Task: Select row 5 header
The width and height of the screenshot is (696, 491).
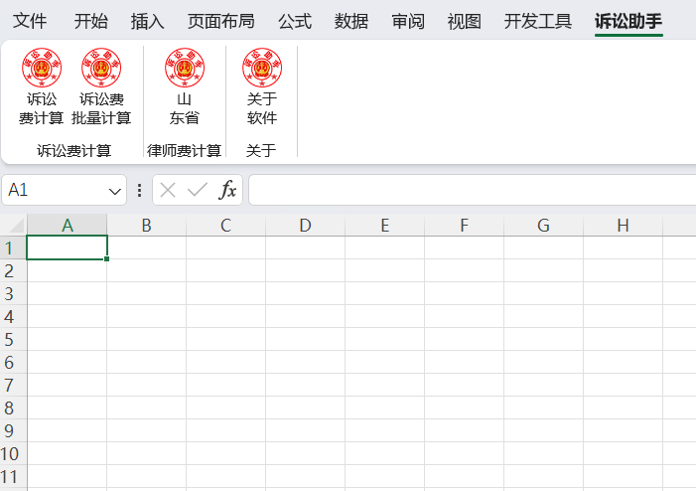Action: pyautogui.click(x=12, y=339)
